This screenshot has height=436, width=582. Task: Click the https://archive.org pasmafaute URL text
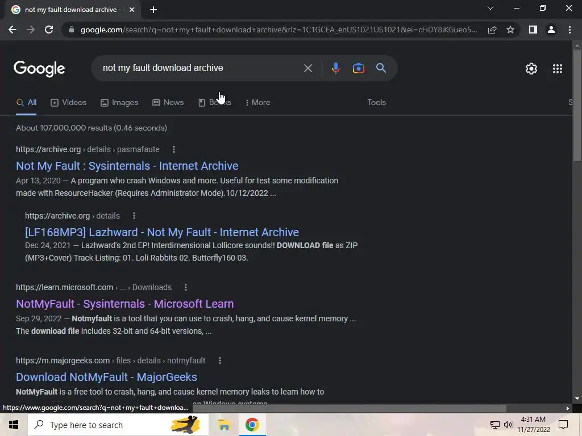[x=88, y=149]
